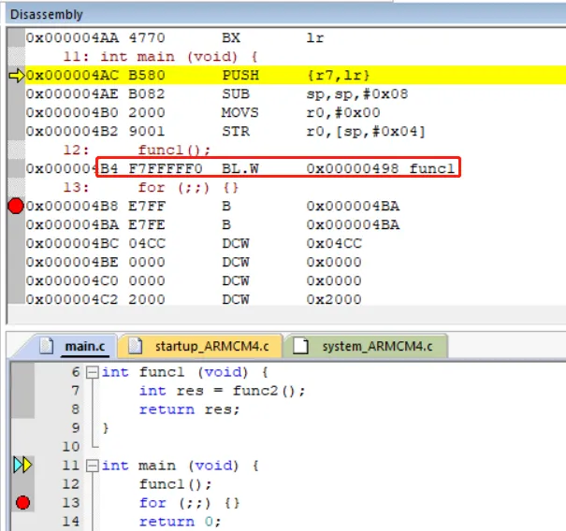Click the 'return 0;' statement on line 14

tap(182, 522)
